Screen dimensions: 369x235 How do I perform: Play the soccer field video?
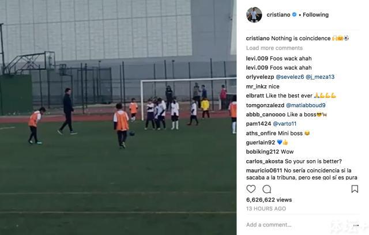coord(118,117)
